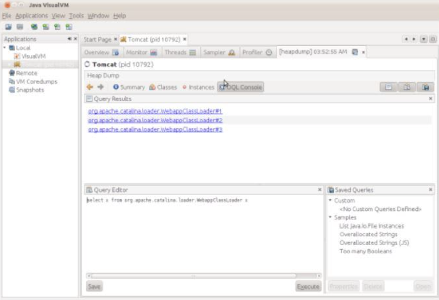Collapse the Local node in Applications
The image size is (439, 300).
[x=5, y=48]
